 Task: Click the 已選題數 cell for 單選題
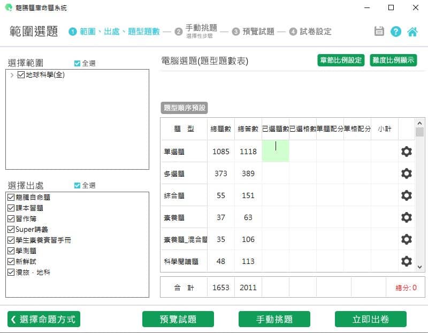point(276,151)
